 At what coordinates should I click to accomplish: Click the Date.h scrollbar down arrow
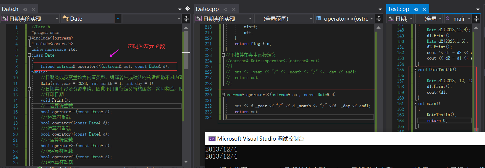[186, 162]
